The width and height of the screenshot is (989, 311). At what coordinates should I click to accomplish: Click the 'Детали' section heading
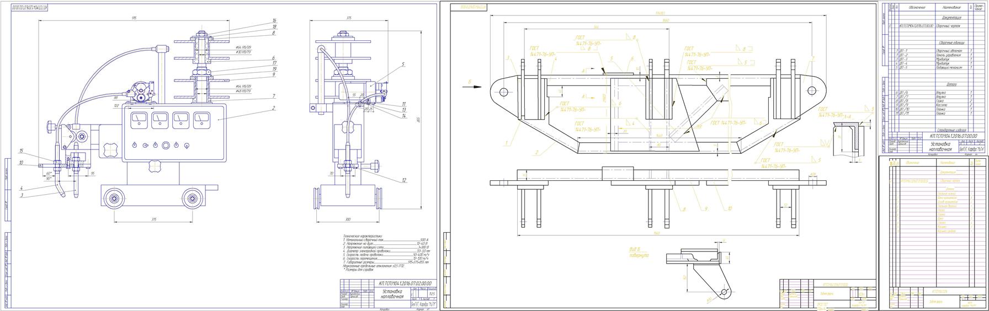[951, 84]
